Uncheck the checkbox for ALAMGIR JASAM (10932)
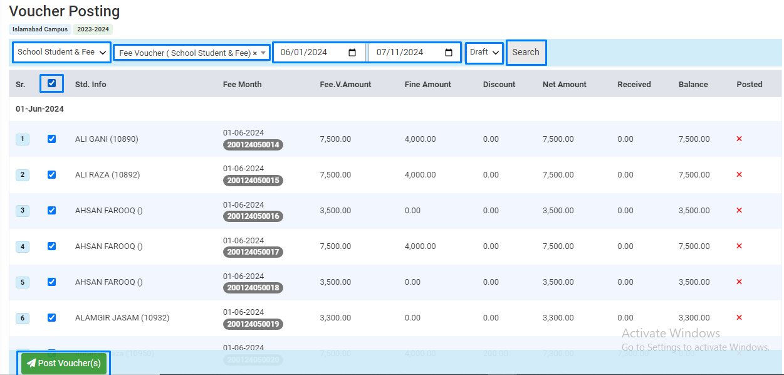This screenshot has height=375, width=784. tap(51, 318)
